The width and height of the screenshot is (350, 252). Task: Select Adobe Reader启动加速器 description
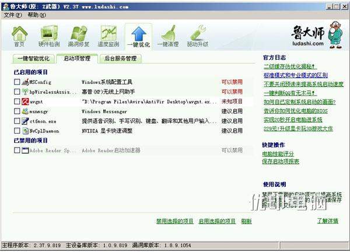(x=111, y=150)
